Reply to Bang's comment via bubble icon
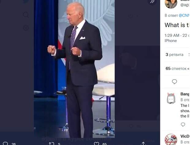This screenshot has height=145, width=190. [183, 125]
